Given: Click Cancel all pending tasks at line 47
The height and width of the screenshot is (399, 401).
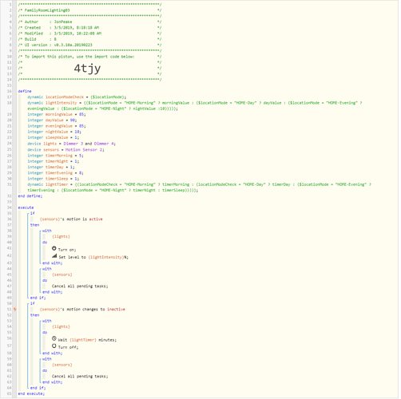Looking at the screenshot, I should click(80, 286).
